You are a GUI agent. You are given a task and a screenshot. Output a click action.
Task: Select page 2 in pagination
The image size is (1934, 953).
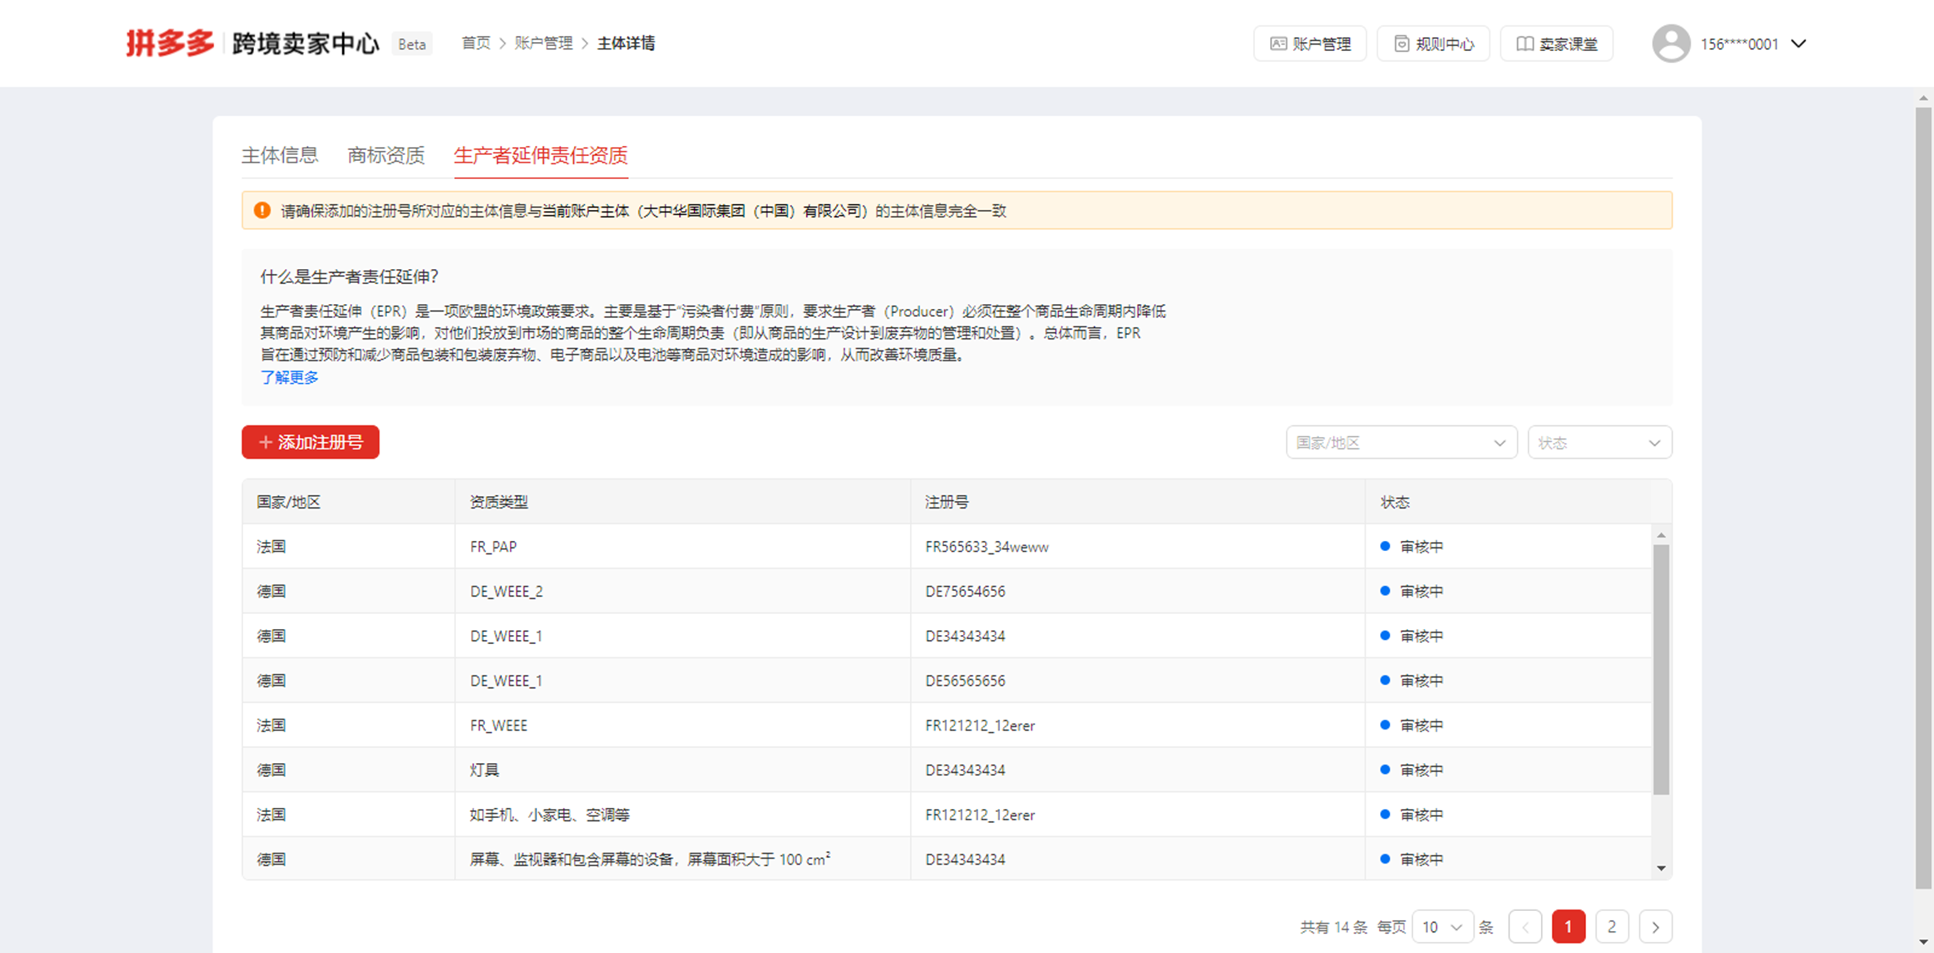(x=1612, y=927)
